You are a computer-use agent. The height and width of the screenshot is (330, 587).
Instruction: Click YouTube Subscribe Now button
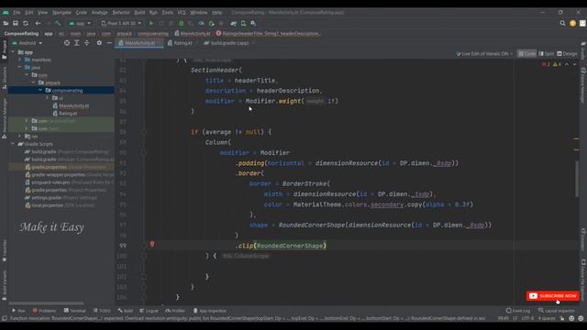552,296
